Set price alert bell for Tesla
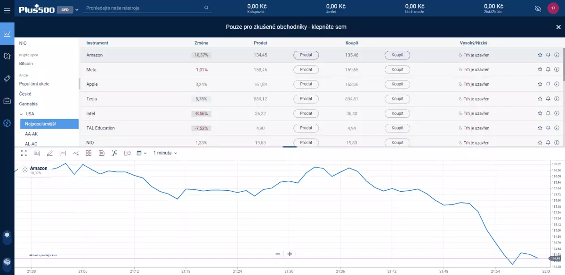The width and height of the screenshot is (565, 275). 549,99
